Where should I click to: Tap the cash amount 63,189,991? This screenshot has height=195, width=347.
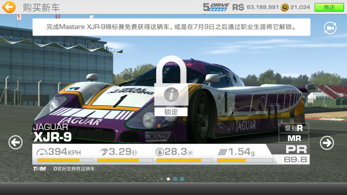pyautogui.click(x=263, y=7)
